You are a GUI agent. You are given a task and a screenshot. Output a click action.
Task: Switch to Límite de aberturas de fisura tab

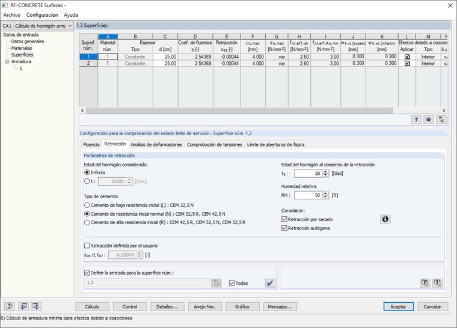275,145
